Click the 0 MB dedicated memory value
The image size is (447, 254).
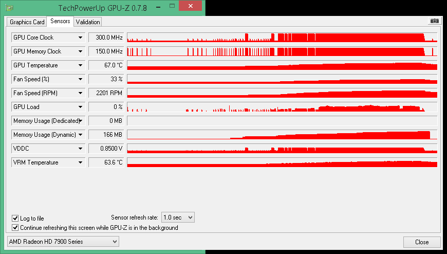tap(106, 121)
